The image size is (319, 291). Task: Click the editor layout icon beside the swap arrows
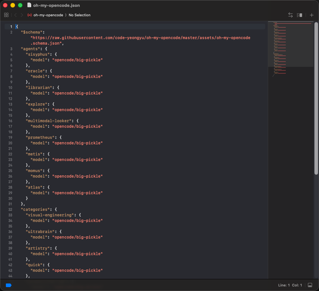299,15
